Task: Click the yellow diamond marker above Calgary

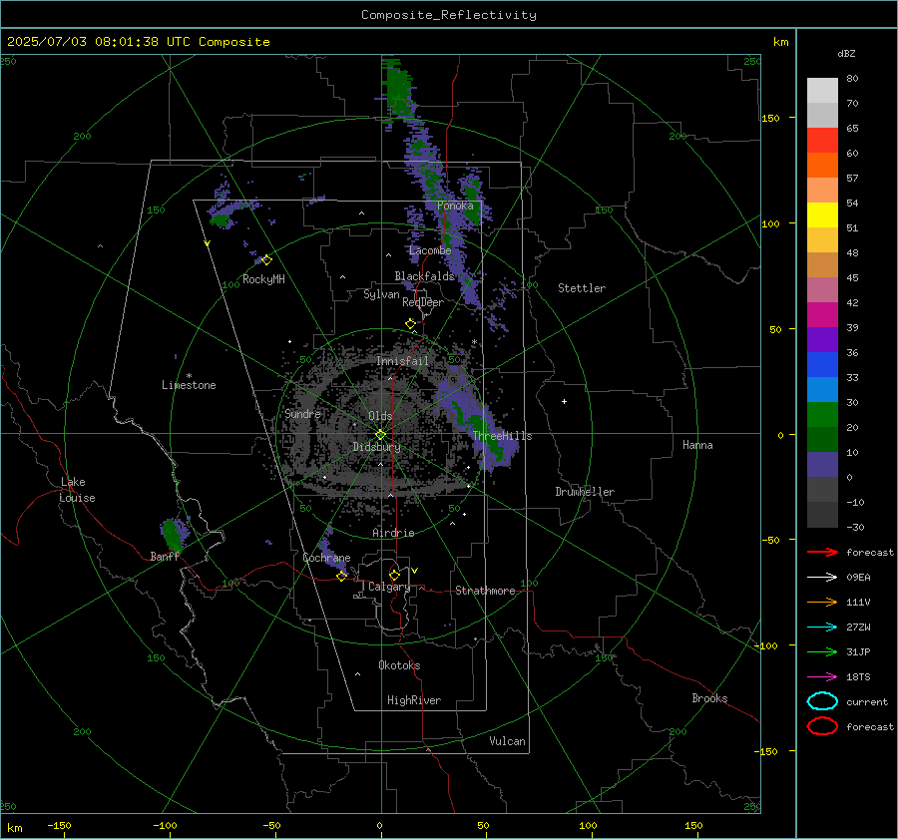Action: click(394, 575)
